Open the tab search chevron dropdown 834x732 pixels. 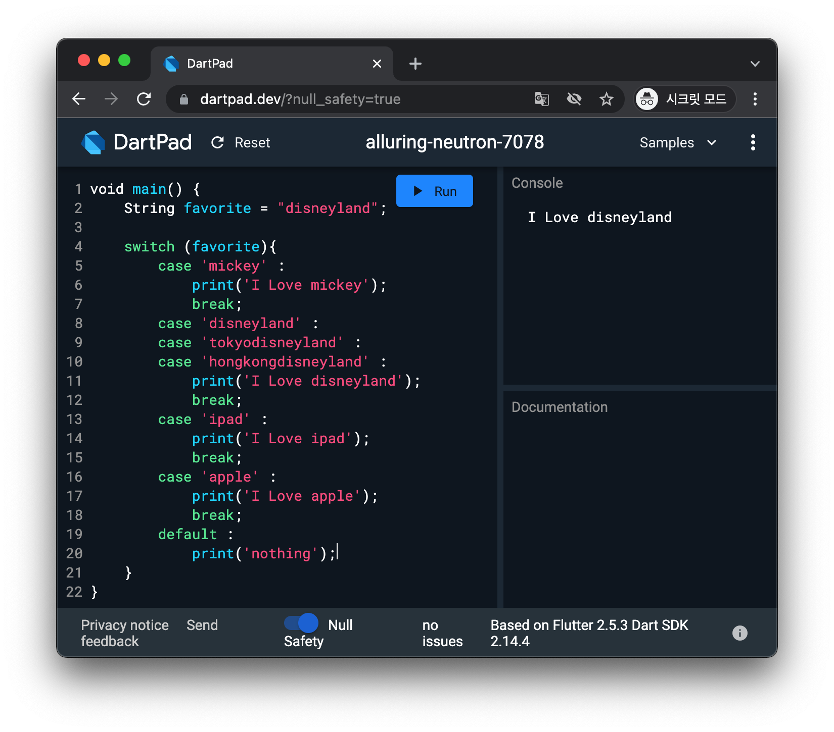point(755,64)
